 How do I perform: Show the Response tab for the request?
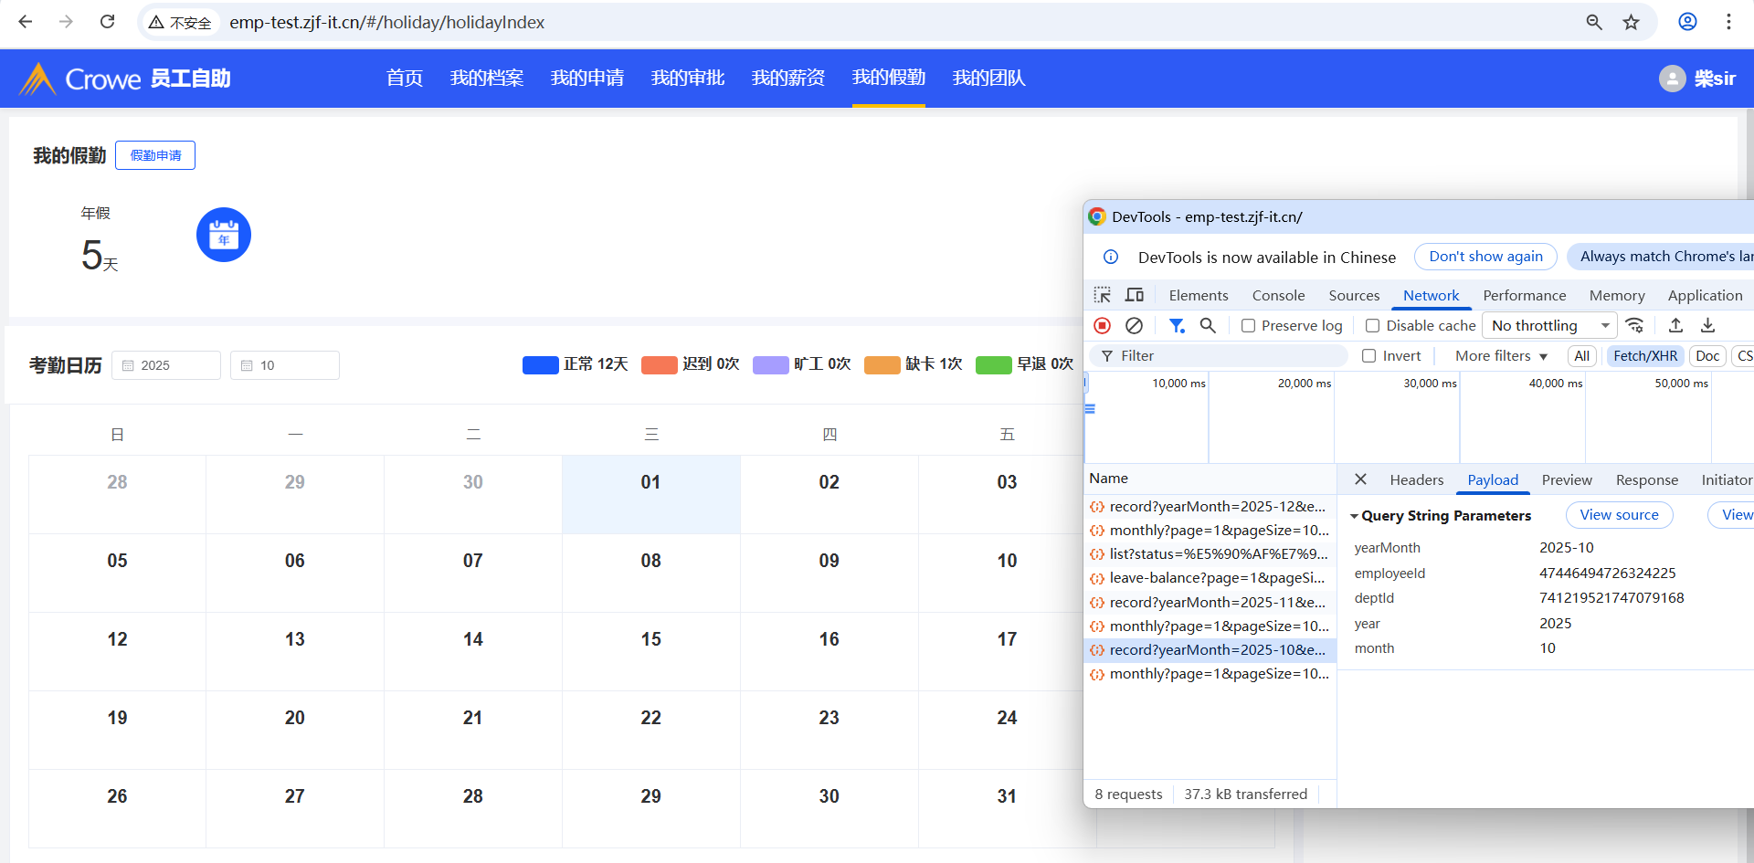click(1647, 479)
